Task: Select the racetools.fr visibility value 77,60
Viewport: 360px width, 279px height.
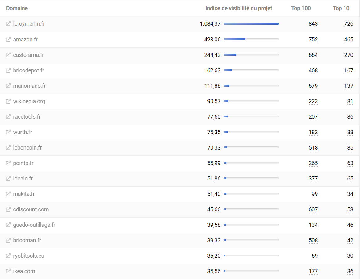Action: click(214, 117)
